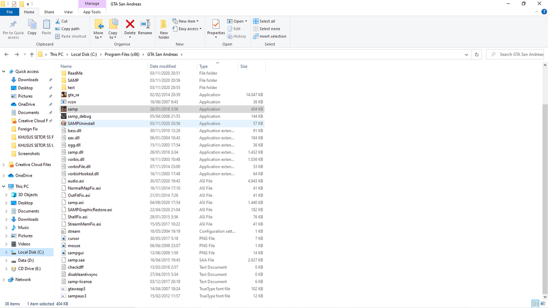Click Paste shortcut command
The width and height of the screenshot is (548, 308).
[x=71, y=36]
